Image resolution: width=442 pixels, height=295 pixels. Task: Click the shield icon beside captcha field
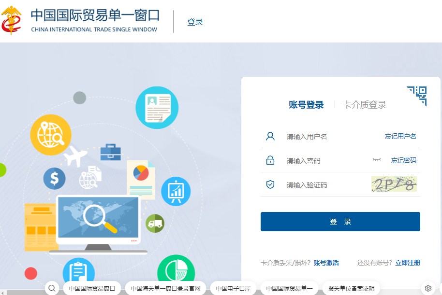[x=270, y=184]
